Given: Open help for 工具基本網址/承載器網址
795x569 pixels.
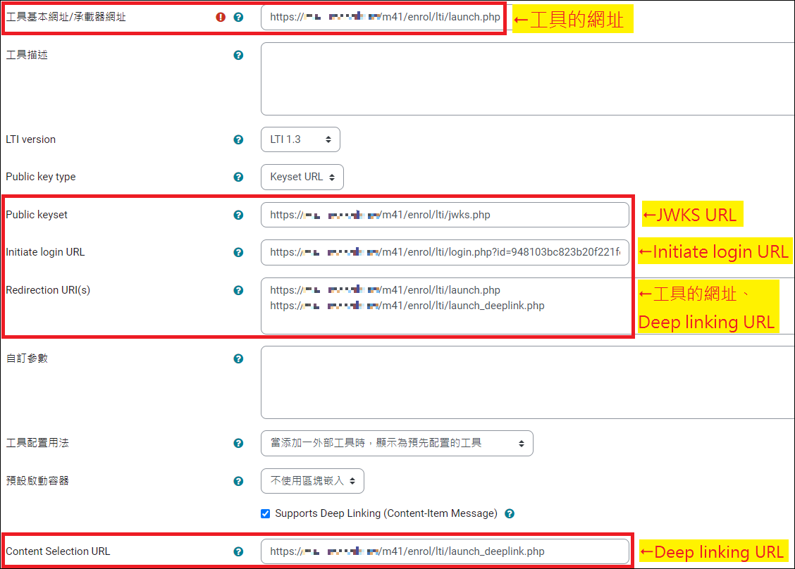Looking at the screenshot, I should pos(238,17).
